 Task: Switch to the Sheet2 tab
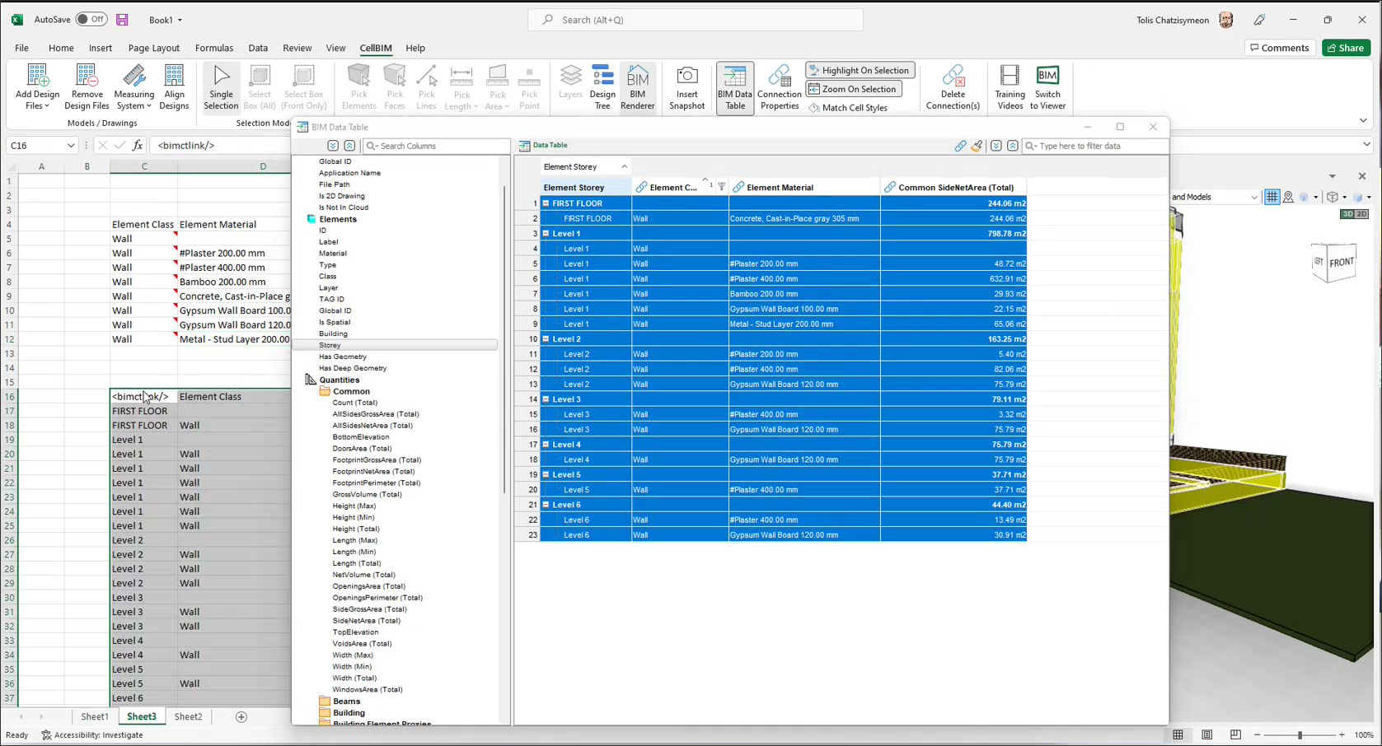(x=188, y=716)
